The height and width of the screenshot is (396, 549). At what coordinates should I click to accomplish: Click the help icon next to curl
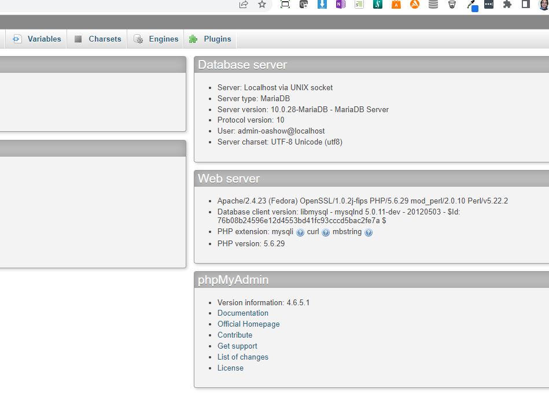click(x=326, y=232)
